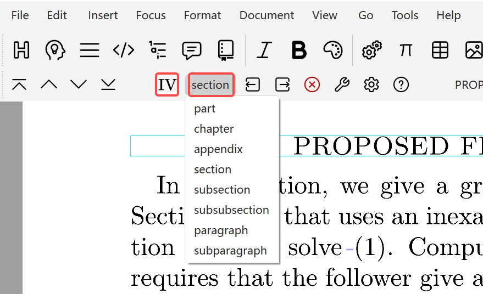
Task: Open the File menu
Action: [20, 15]
